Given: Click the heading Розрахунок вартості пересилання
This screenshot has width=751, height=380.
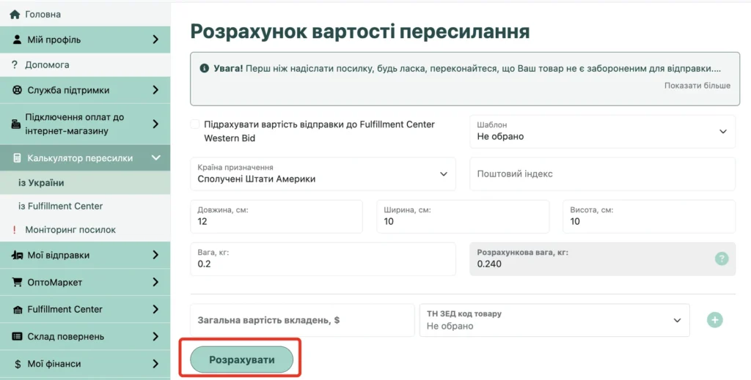Looking at the screenshot, I should pos(360,31).
